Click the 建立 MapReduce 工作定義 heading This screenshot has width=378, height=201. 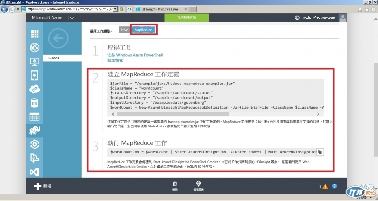(143, 74)
